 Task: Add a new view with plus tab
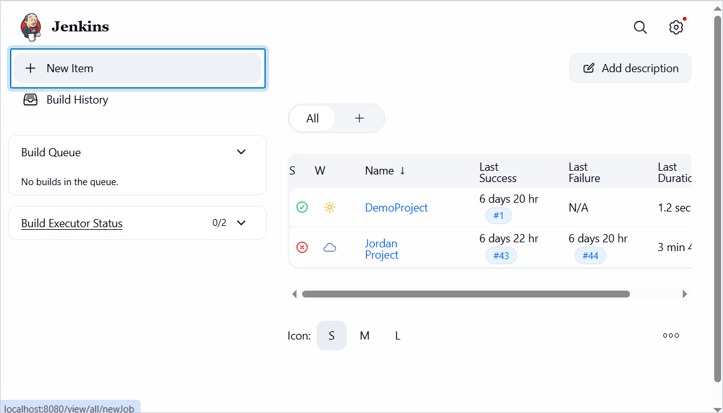pyautogui.click(x=359, y=119)
